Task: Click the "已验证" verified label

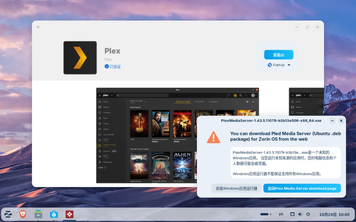Action: (115, 66)
